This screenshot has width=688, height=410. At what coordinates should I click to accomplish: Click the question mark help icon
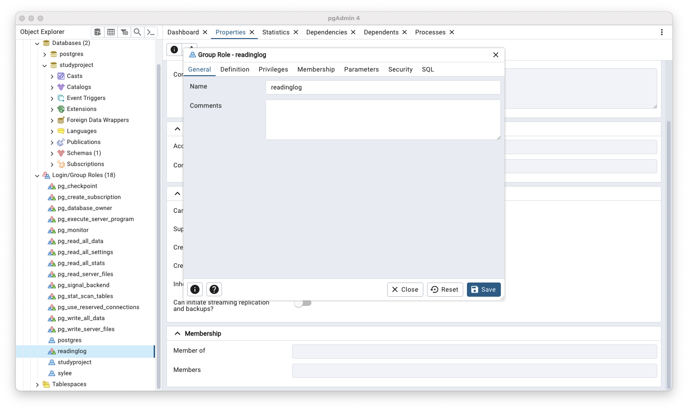(x=214, y=289)
